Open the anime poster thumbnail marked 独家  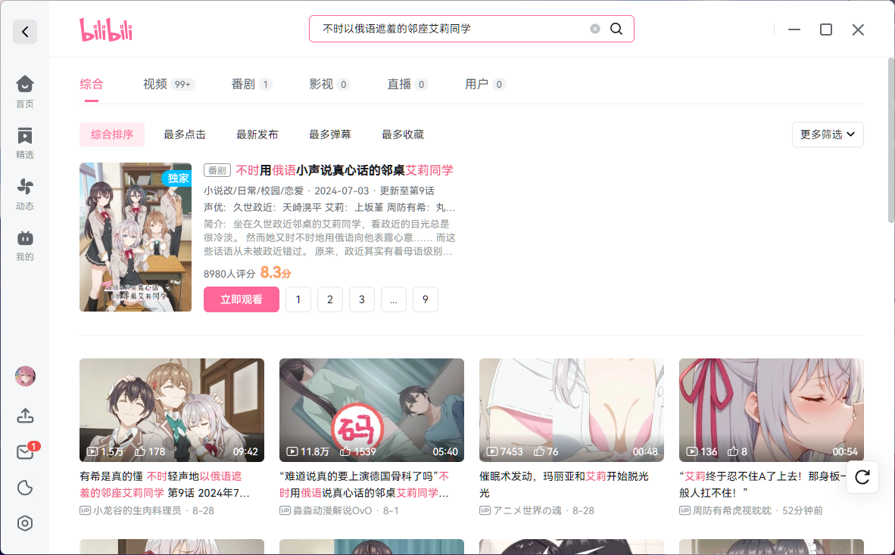click(x=136, y=237)
